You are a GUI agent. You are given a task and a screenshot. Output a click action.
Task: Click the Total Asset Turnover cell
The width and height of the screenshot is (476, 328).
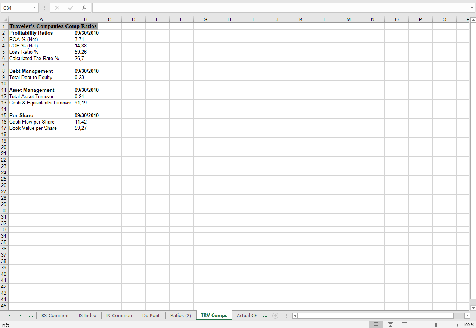click(41, 96)
